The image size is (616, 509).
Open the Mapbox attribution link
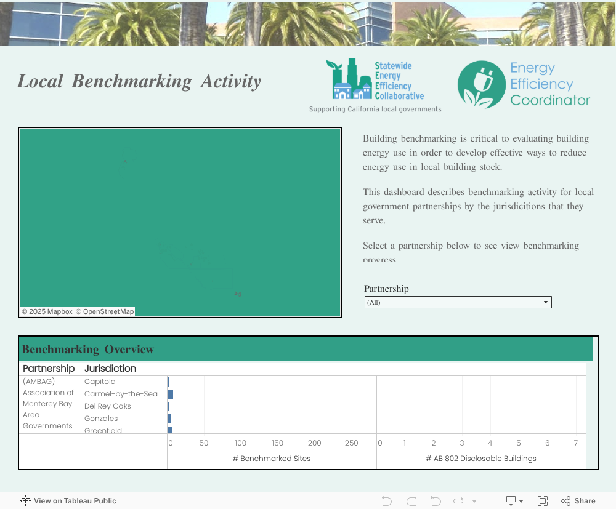[47, 311]
